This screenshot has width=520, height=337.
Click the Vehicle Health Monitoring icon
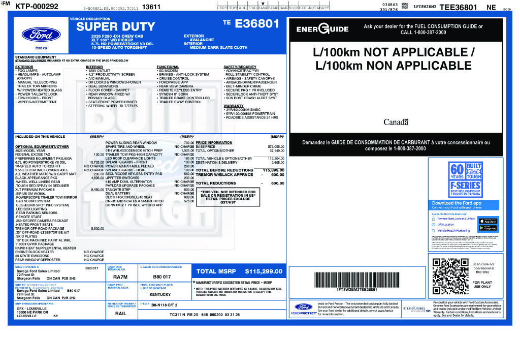pos(434,230)
